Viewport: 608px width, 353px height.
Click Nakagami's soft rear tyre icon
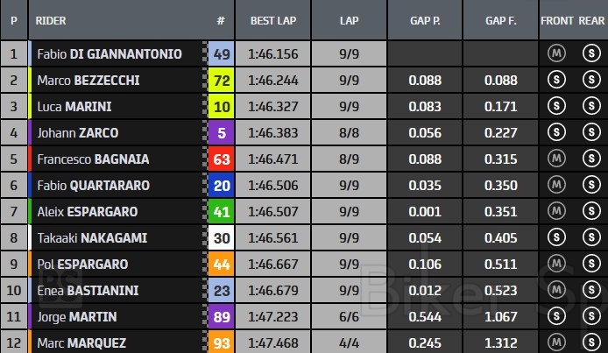coord(590,238)
